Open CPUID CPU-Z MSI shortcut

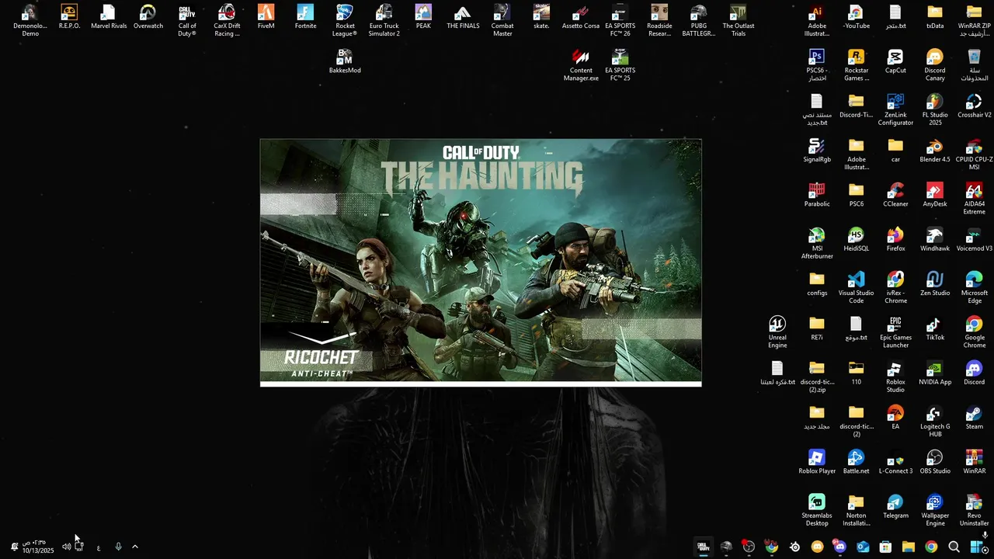(974, 155)
